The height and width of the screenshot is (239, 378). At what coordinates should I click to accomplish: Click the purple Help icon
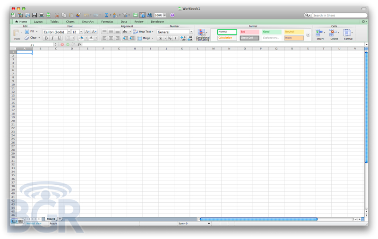pos(172,15)
